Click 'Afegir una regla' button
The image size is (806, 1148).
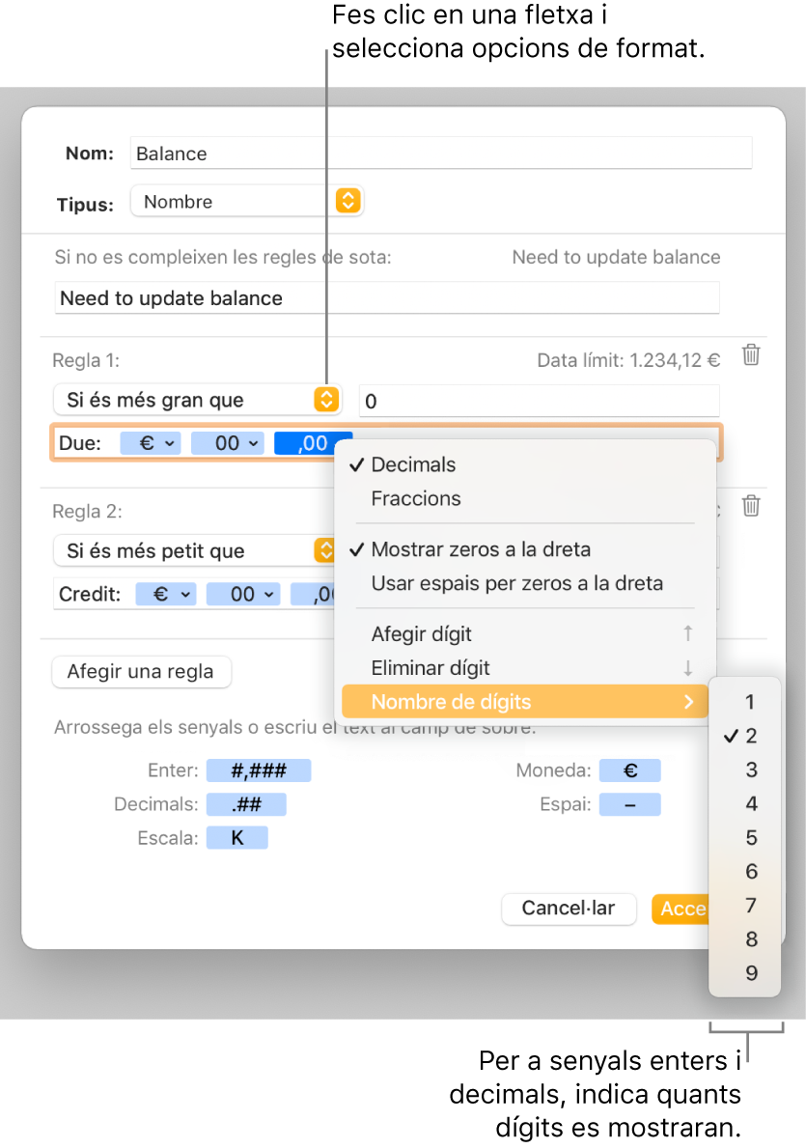click(141, 671)
